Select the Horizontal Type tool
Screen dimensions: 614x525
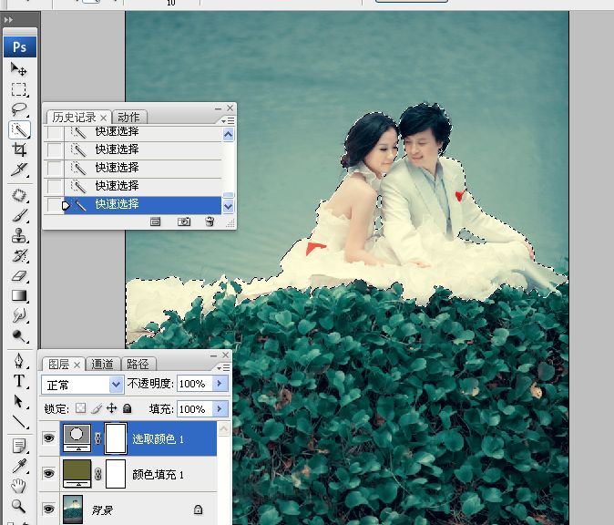coord(18,382)
